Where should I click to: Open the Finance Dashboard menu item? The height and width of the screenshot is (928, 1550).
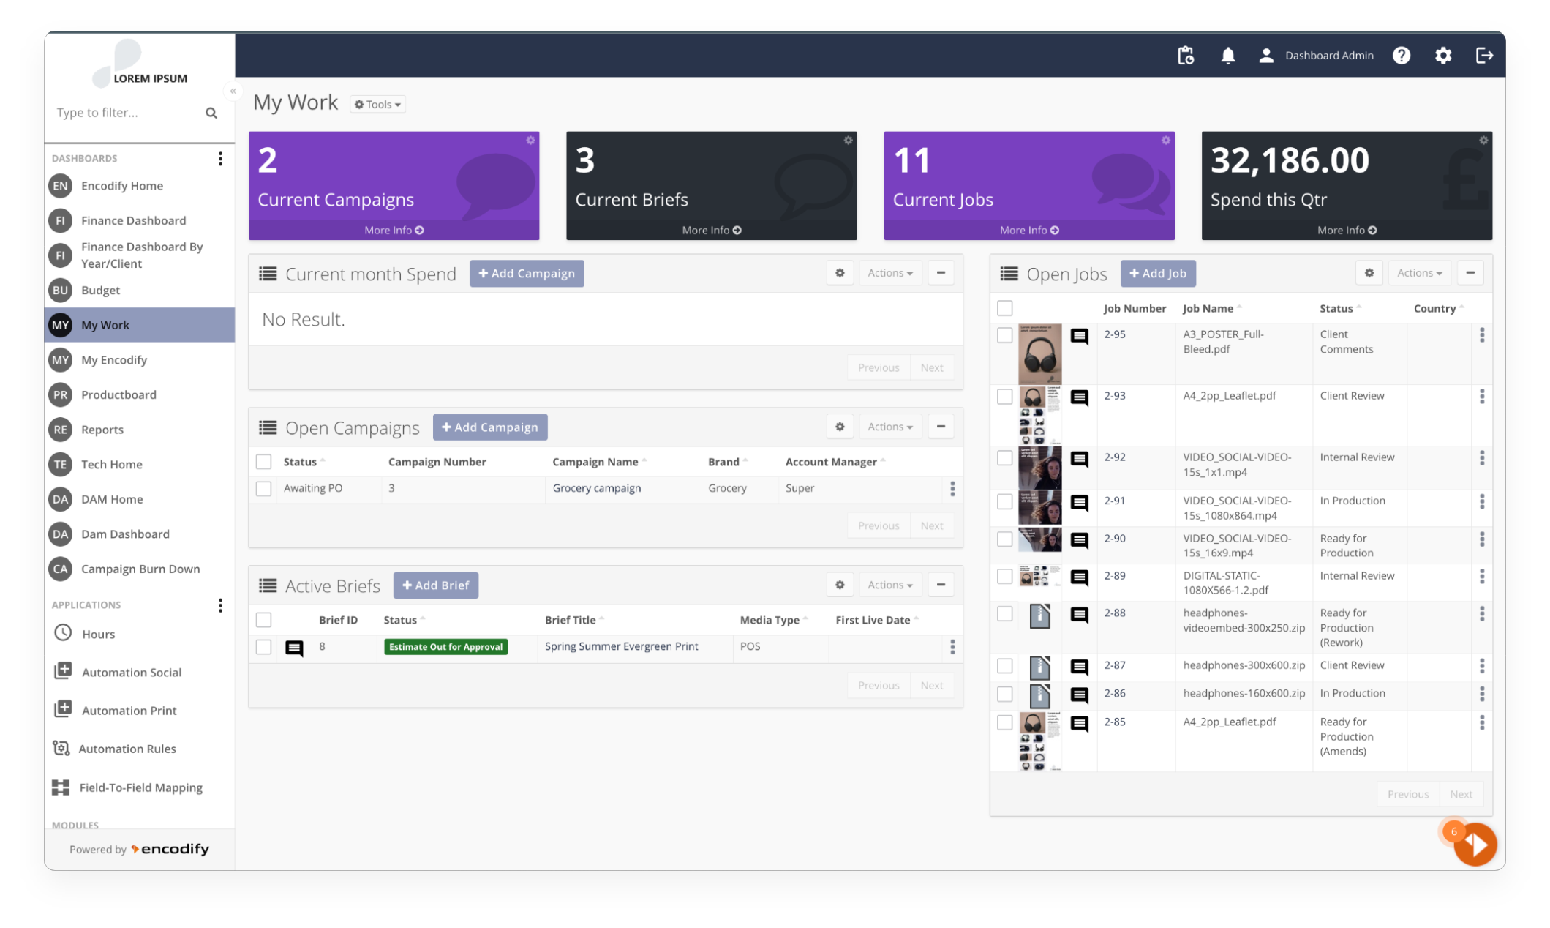(132, 220)
